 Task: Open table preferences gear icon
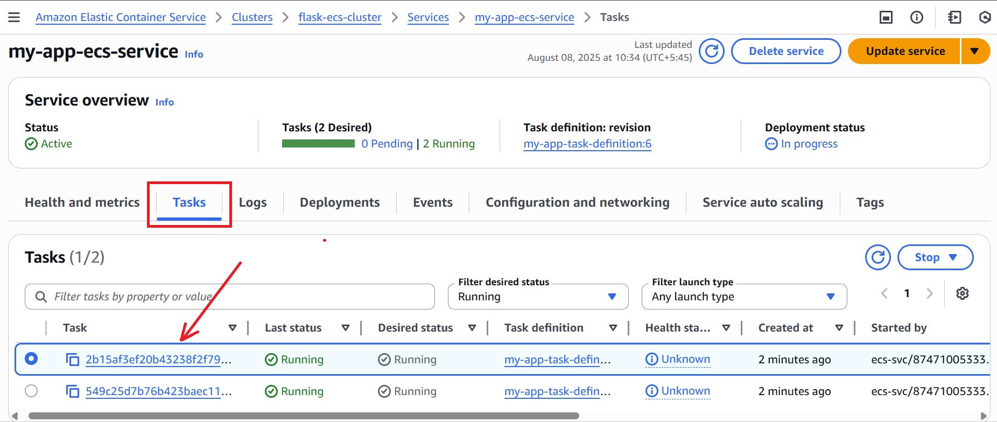963,293
